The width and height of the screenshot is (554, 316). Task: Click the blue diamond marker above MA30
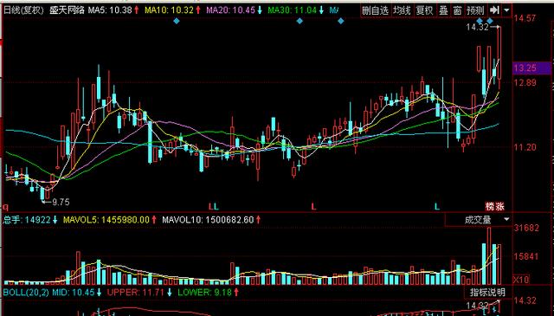300,21
